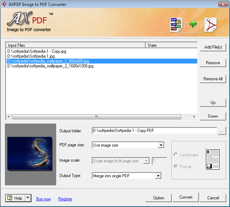This screenshot has width=230, height=207.
Task: Click the image scale value field
Action: 159,161
